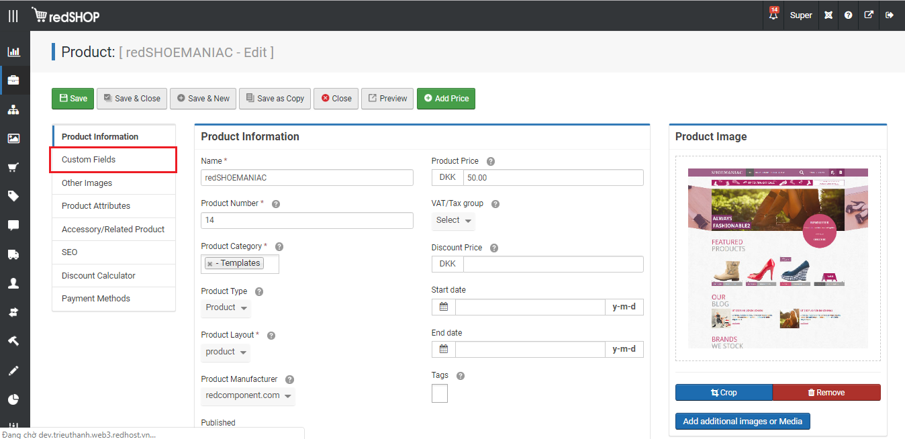Click the blue Crop button

(x=724, y=393)
